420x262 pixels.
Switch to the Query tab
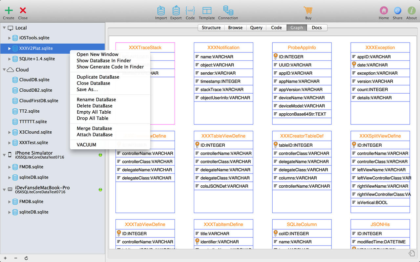pos(256,28)
